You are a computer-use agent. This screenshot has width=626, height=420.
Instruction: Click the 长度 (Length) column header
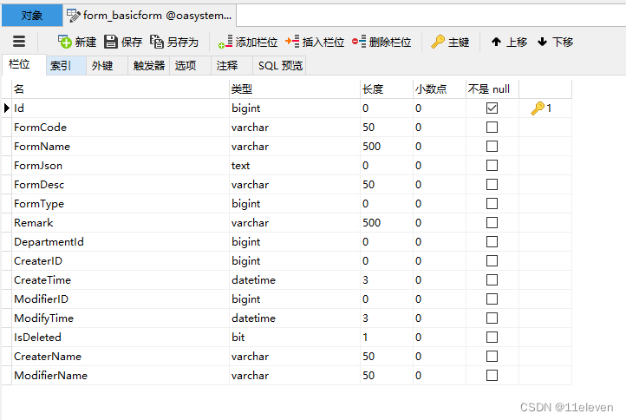(x=387, y=89)
